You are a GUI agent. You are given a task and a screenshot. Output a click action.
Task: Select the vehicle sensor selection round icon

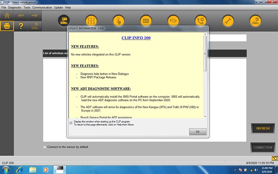(x=64, y=21)
